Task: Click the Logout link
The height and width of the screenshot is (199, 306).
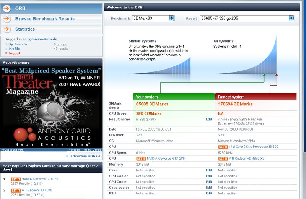Action: pos(14,53)
